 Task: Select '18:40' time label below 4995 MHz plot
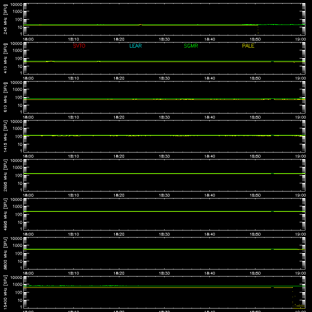click(x=210, y=234)
